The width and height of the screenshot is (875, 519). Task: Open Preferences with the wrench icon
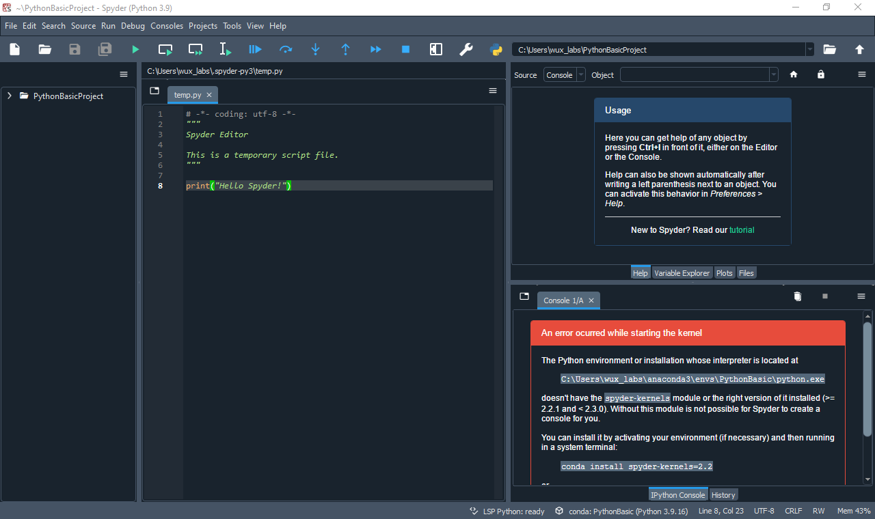click(466, 49)
